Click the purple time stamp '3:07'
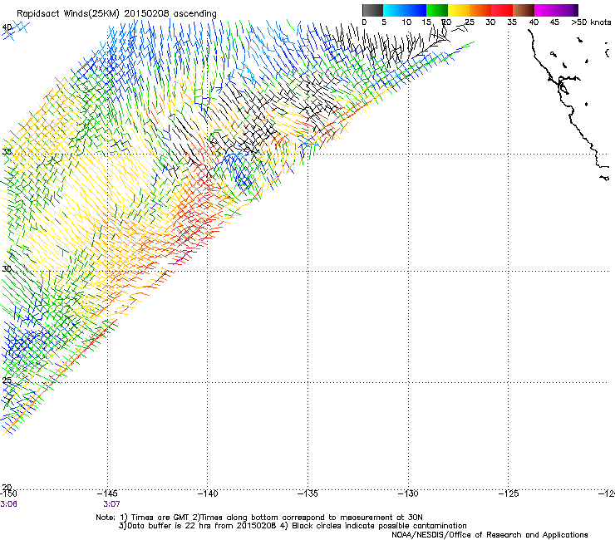615x540 pixels. 111,504
